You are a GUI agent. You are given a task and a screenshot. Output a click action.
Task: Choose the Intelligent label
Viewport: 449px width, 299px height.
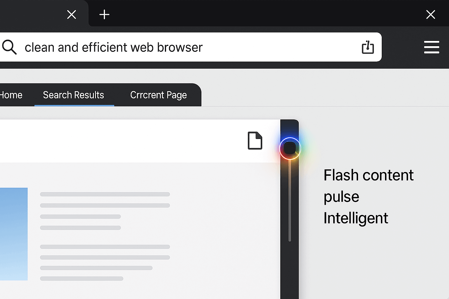pyautogui.click(x=355, y=218)
